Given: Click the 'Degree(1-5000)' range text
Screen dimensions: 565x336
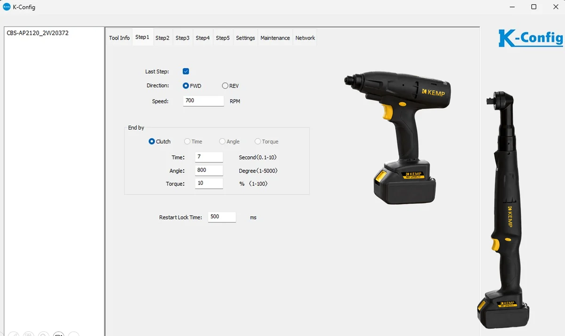Looking at the screenshot, I should (258, 171).
